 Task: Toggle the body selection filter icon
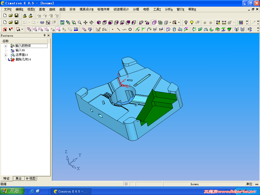[29, 29]
